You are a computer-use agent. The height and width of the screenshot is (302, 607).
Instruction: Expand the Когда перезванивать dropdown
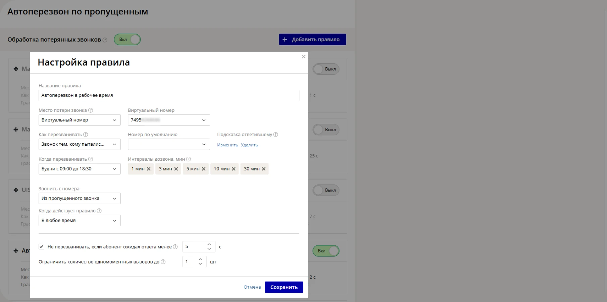coord(80,169)
